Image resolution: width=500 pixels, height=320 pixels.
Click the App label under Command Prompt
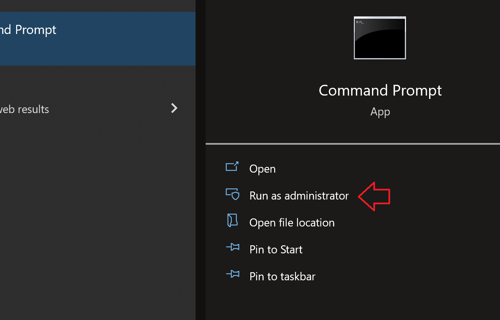[380, 112]
